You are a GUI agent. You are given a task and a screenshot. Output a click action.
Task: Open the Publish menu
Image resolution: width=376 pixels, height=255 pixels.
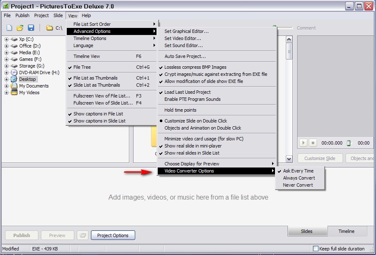click(x=22, y=15)
